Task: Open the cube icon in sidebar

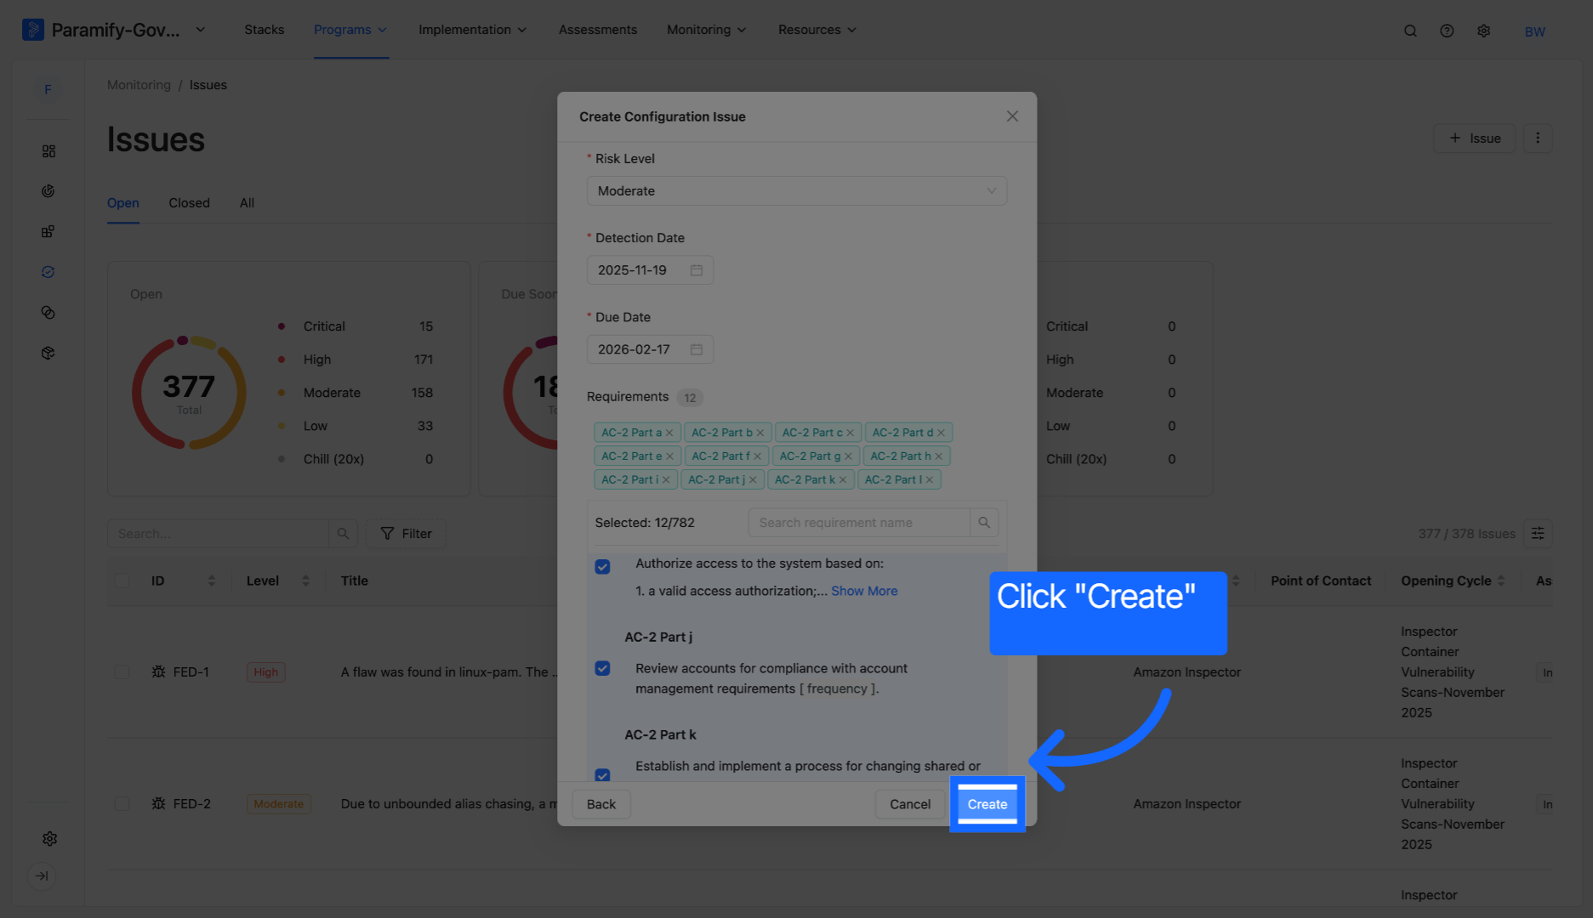Action: click(48, 353)
